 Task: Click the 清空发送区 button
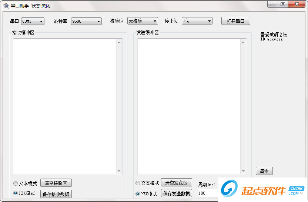tap(176, 182)
